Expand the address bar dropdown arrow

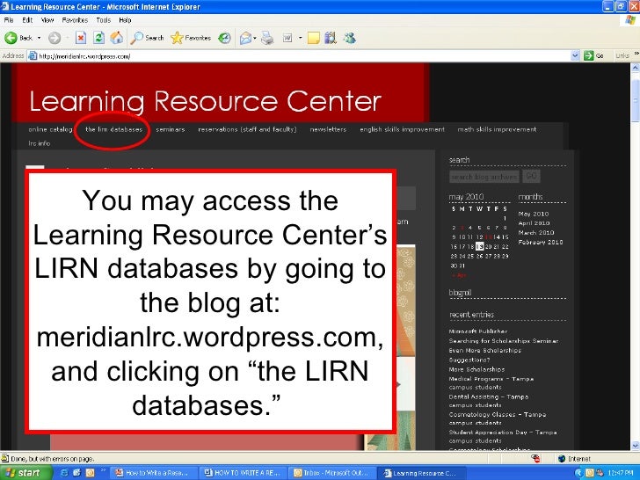pyautogui.click(x=575, y=55)
